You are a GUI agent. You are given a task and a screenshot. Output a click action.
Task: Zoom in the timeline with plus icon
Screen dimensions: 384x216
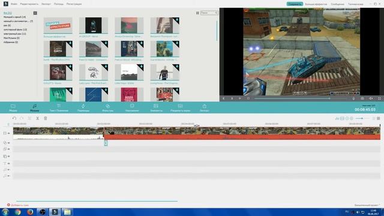352,118
